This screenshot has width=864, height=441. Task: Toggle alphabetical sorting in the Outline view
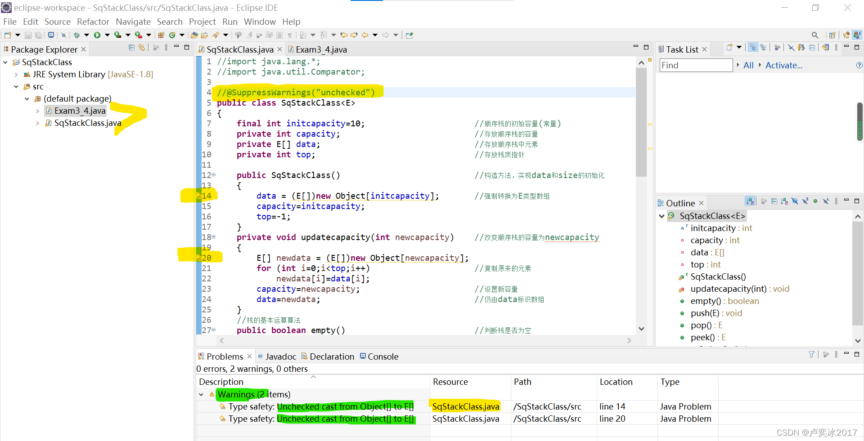[x=750, y=201]
